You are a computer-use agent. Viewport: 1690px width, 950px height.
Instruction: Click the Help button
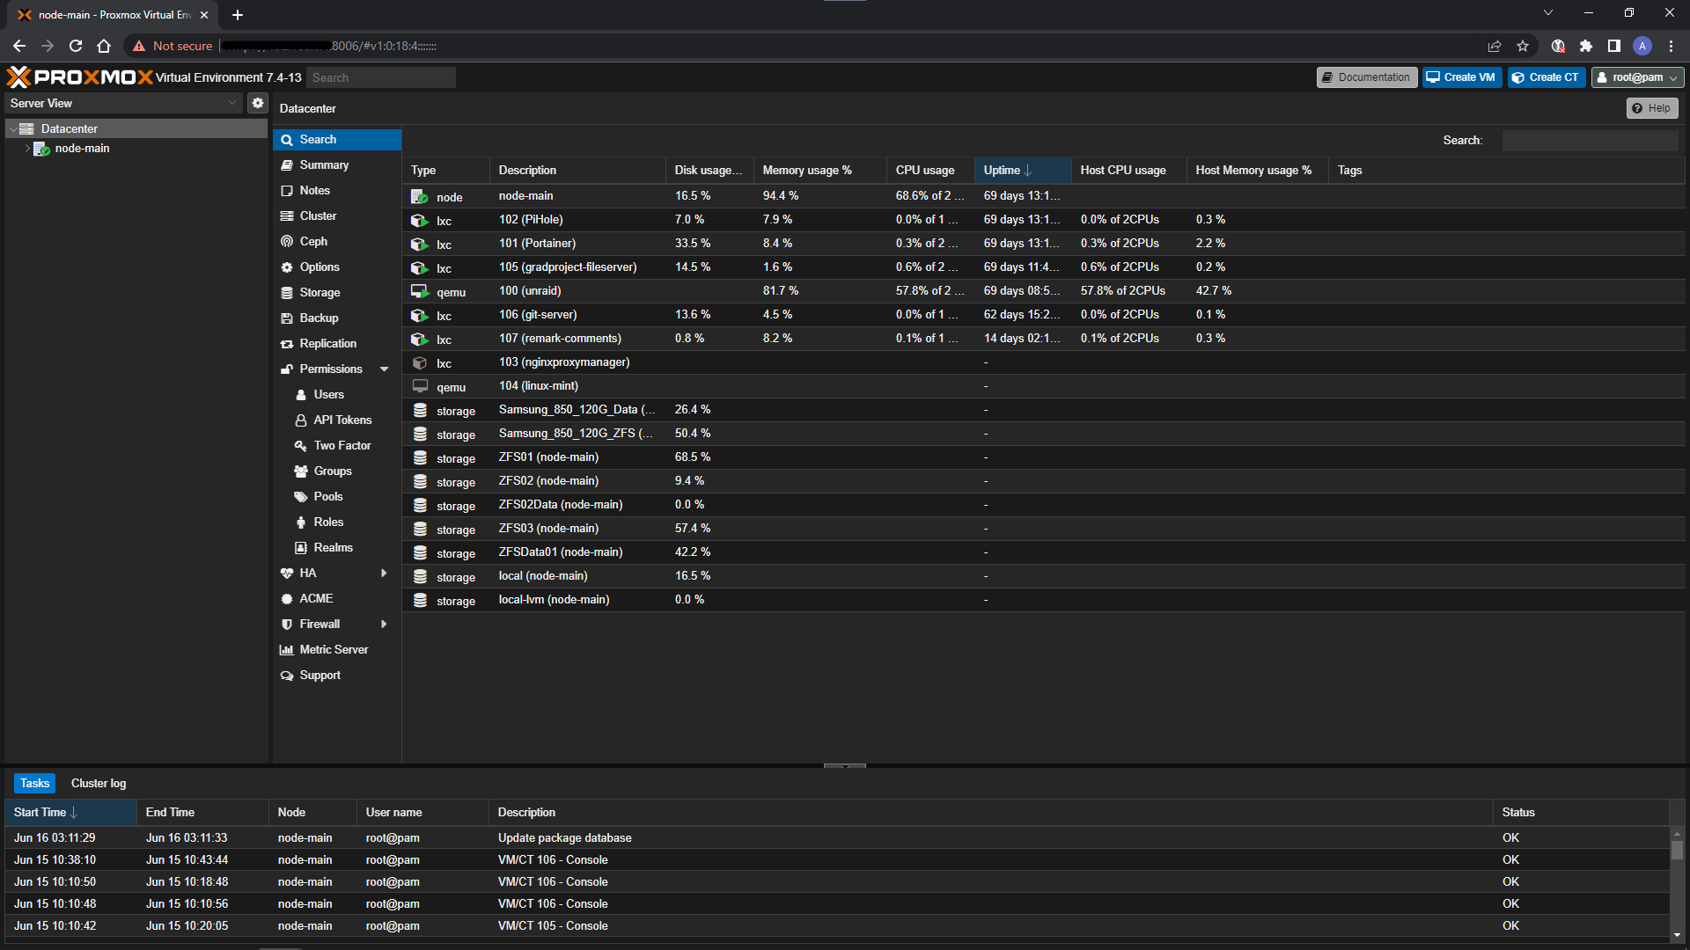click(1651, 108)
